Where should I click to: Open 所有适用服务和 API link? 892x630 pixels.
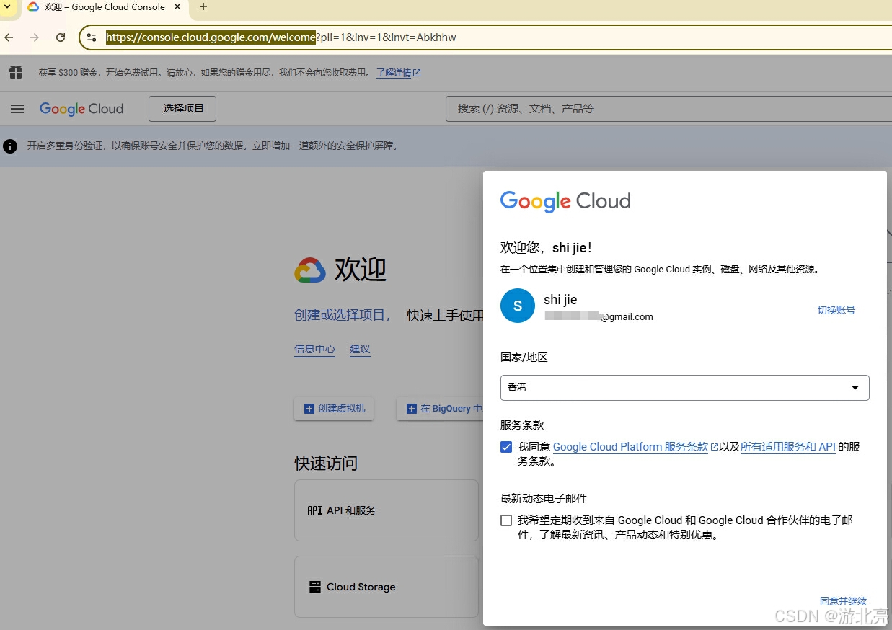[x=788, y=447]
